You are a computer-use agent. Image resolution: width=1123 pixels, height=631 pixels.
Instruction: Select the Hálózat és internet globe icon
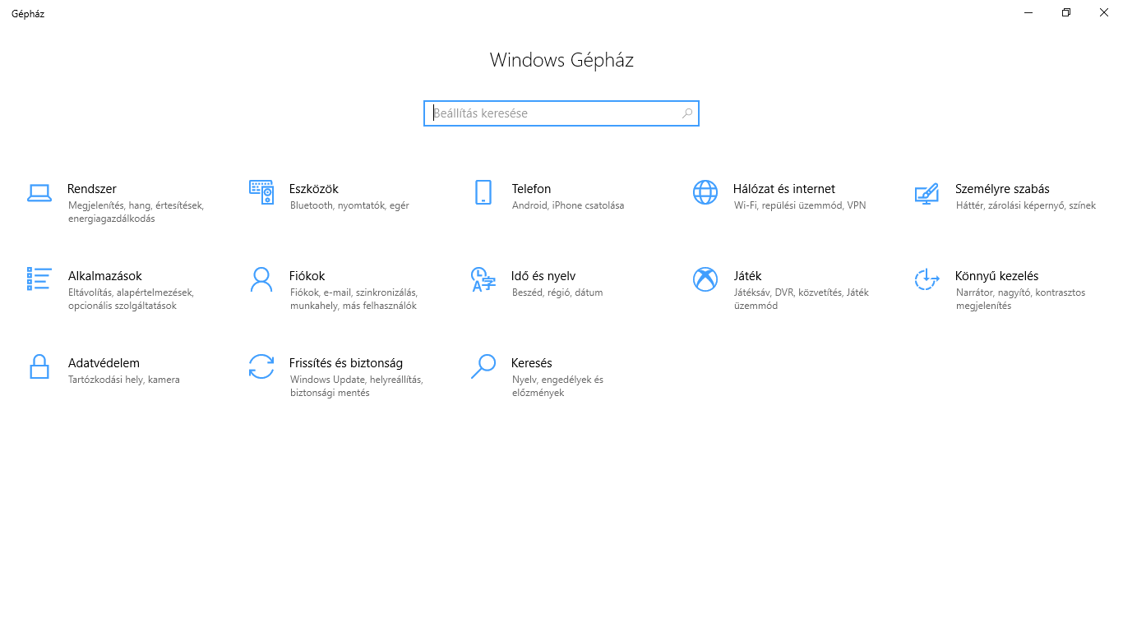point(705,192)
